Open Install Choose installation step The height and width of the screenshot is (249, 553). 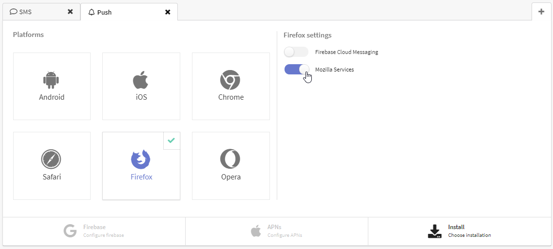[459, 231]
